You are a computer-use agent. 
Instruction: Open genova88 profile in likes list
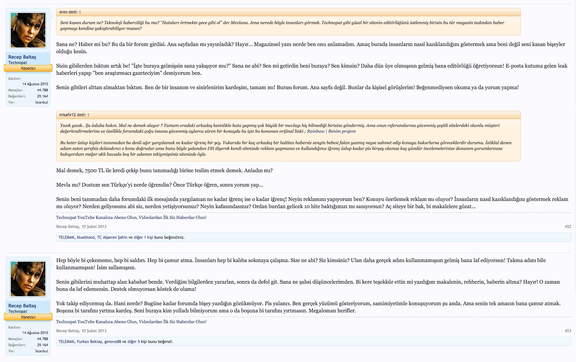(113, 342)
